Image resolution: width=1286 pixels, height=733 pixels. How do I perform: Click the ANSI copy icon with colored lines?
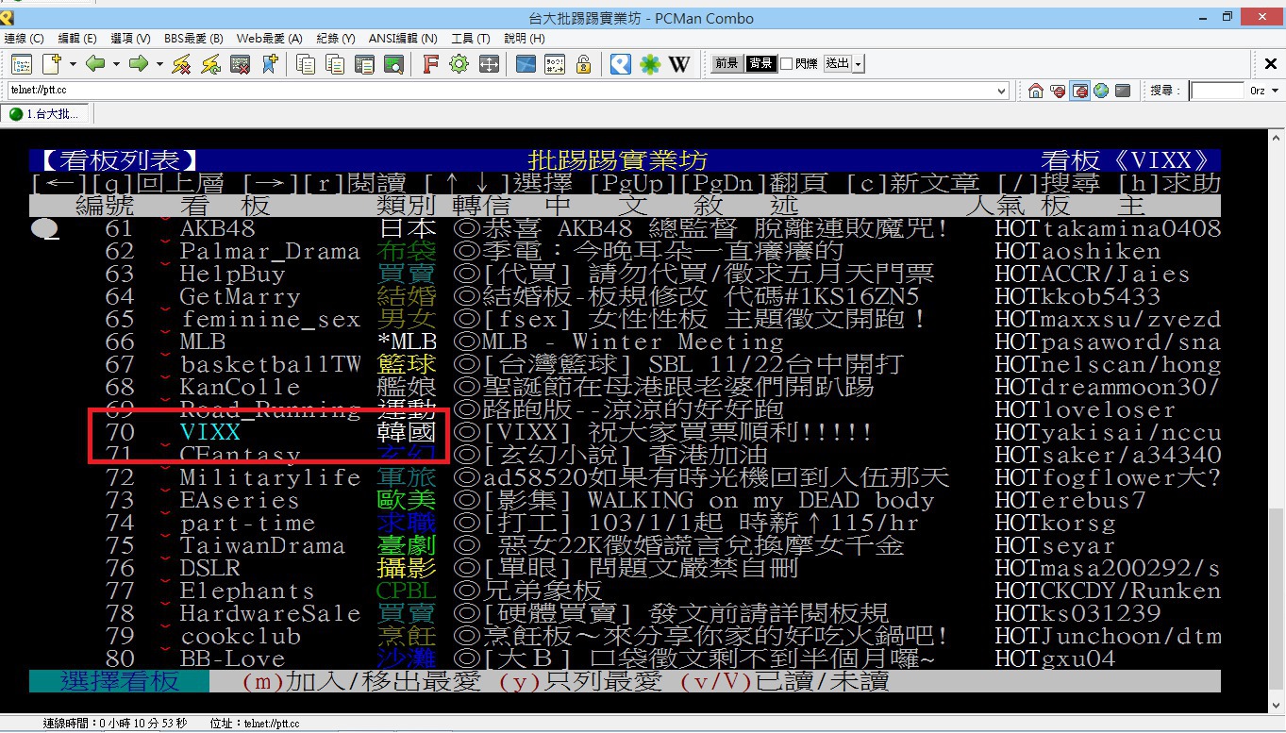click(x=335, y=64)
